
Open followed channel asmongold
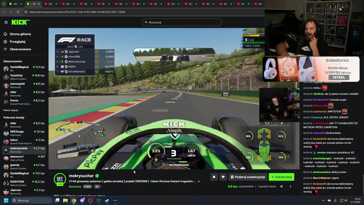click(x=24, y=85)
